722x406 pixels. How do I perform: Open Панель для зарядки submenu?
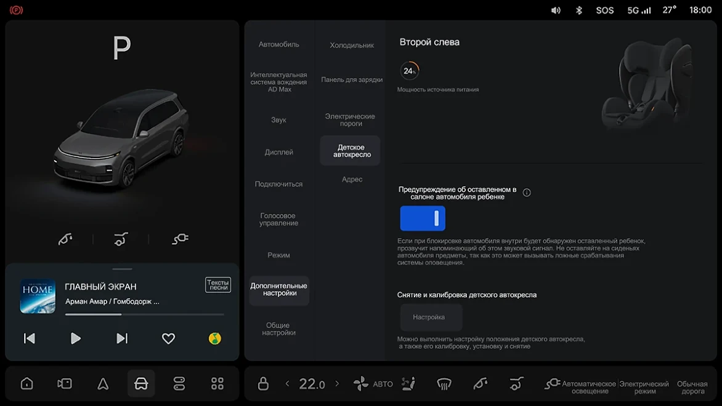click(352, 79)
